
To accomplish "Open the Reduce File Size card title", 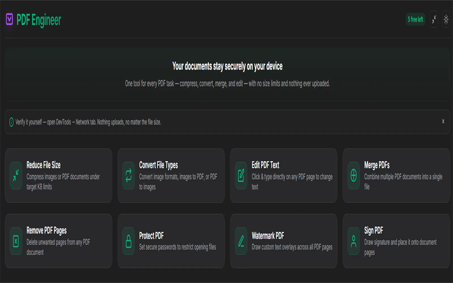I will click(x=44, y=165).
